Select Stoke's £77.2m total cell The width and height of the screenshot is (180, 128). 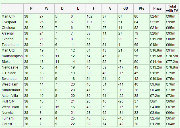pos(172,62)
